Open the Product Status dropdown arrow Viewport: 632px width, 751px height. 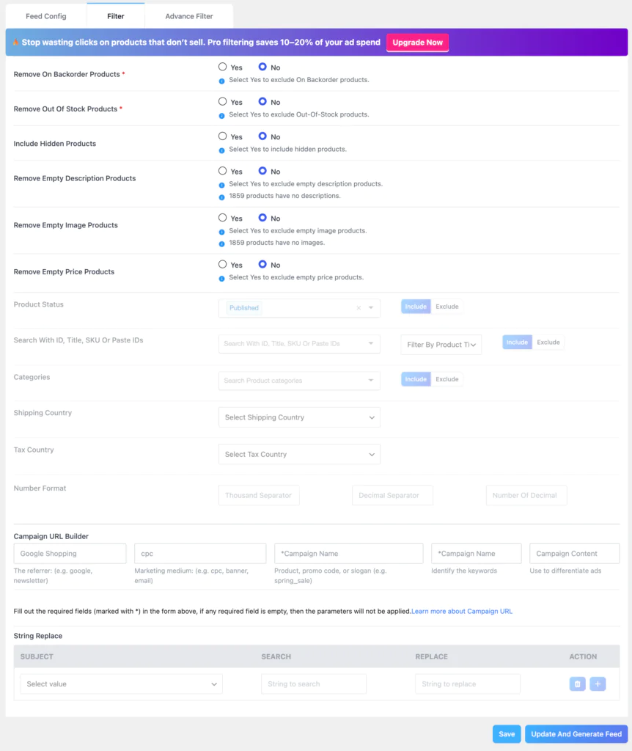(x=371, y=308)
